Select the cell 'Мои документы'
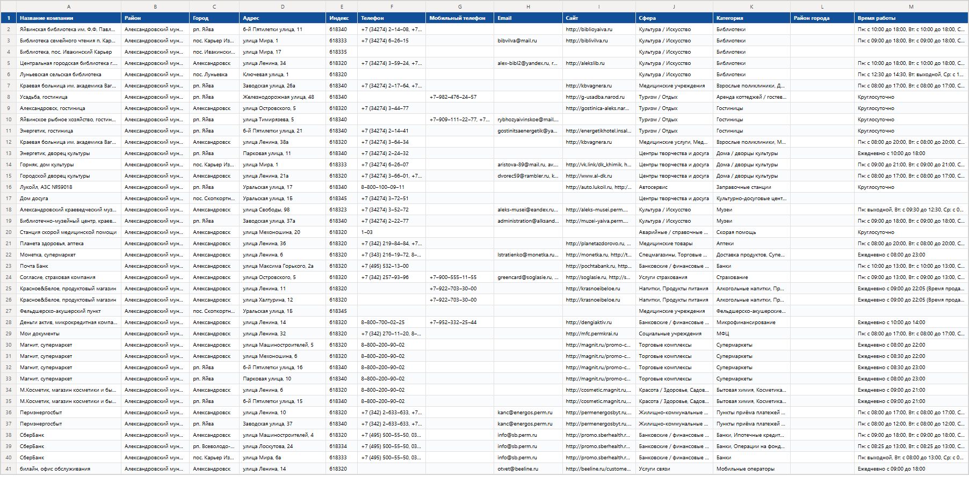The image size is (969, 484). pyautogui.click(x=69, y=334)
